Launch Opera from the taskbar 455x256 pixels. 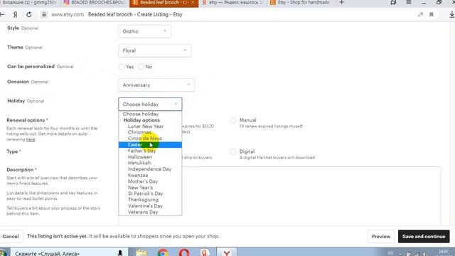tap(184, 252)
